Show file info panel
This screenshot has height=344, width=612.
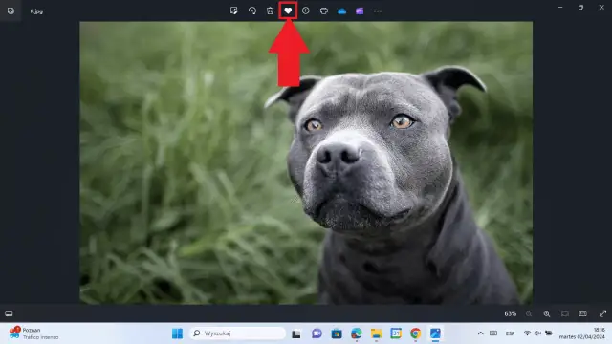coord(306,11)
